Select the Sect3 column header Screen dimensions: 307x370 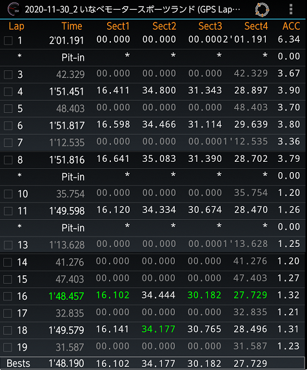(210, 26)
